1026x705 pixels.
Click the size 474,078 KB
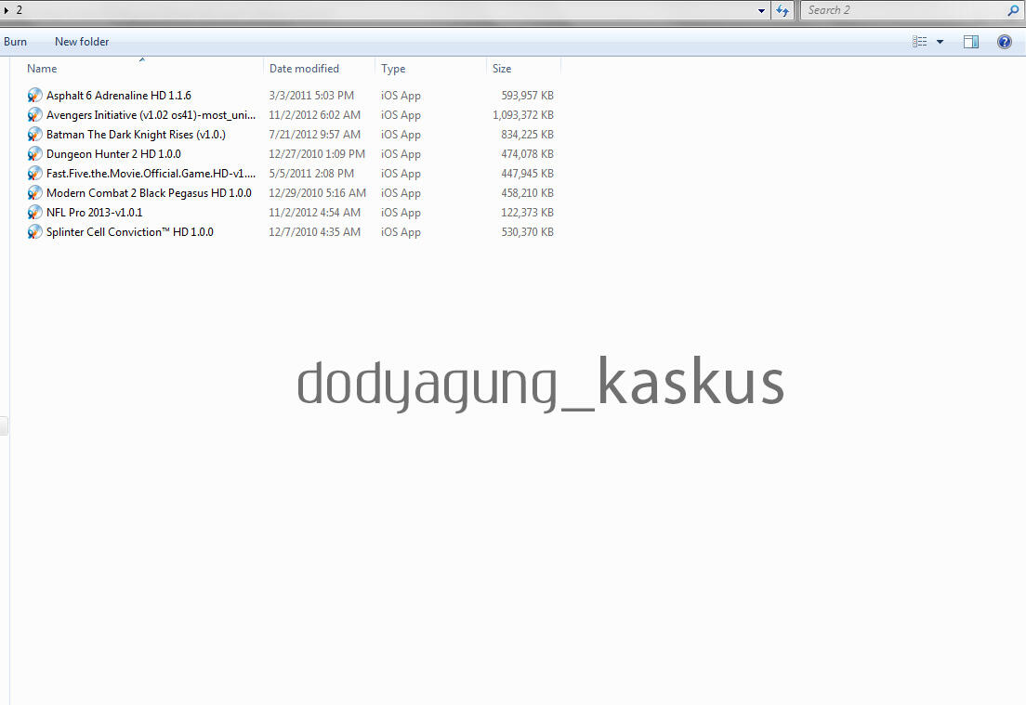tap(527, 154)
